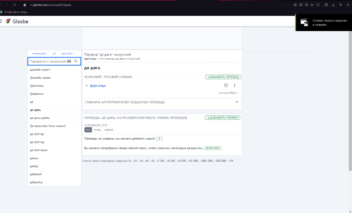Swap languages using the arrows icon

pos(54,53)
